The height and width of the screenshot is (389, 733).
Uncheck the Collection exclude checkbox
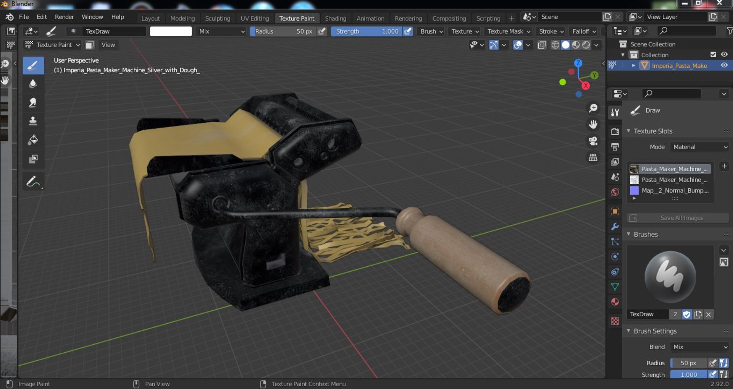(x=713, y=55)
